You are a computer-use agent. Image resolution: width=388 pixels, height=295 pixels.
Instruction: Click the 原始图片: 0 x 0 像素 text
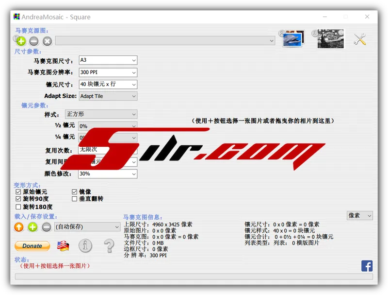(x=150, y=230)
